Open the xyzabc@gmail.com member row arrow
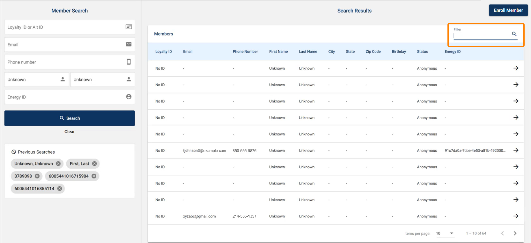 coord(516,216)
